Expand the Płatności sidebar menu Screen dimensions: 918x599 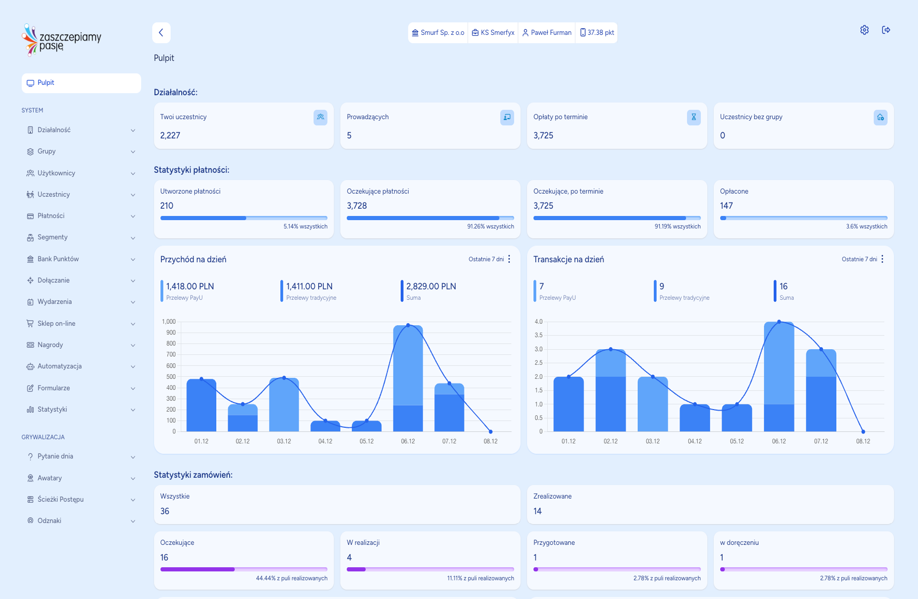(81, 216)
